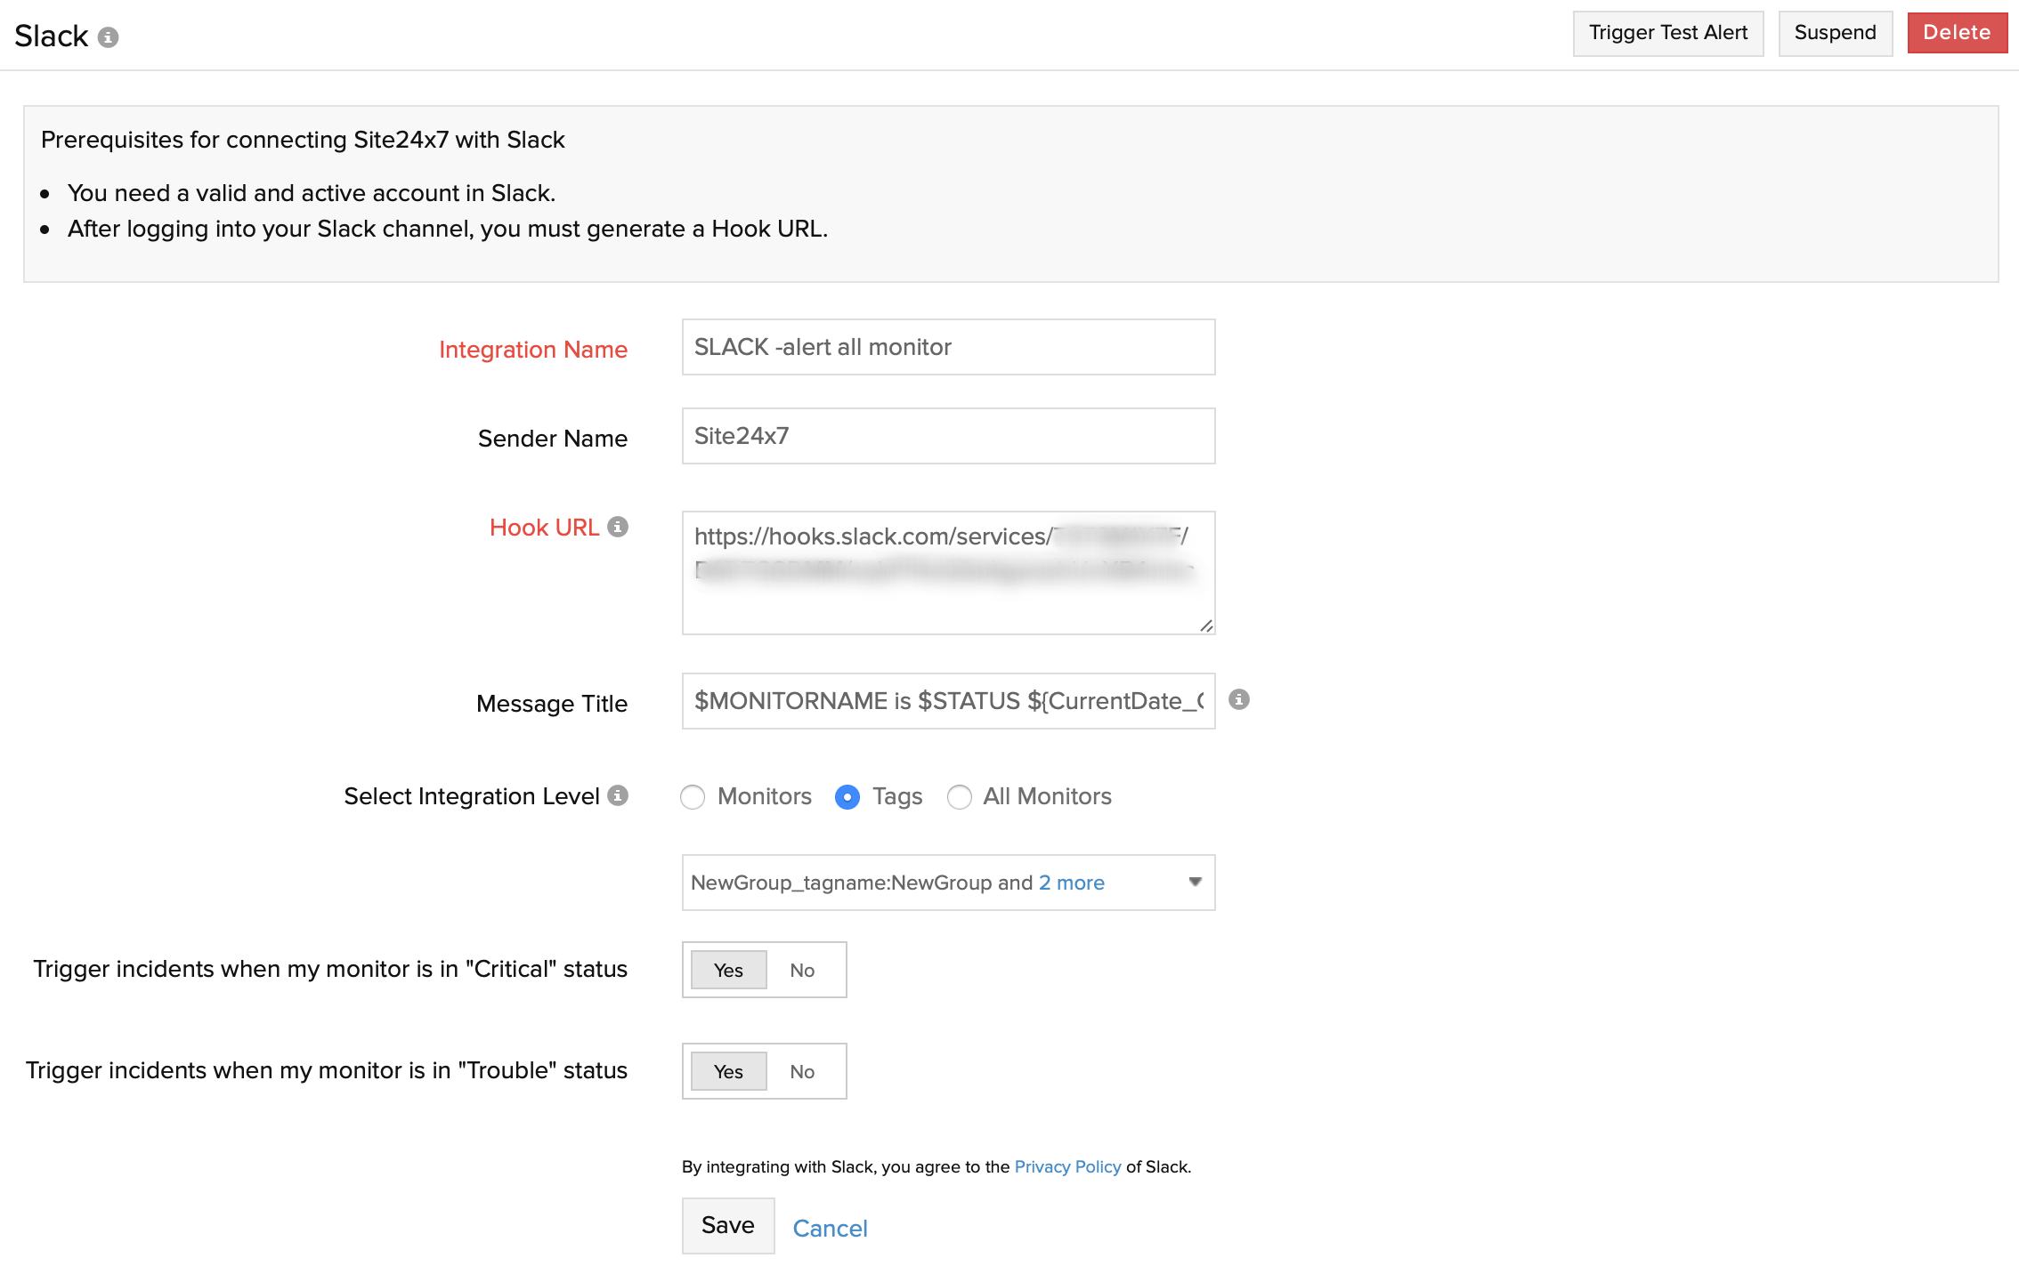
Task: Open the Slack Privacy Policy link
Action: pos(1067,1166)
